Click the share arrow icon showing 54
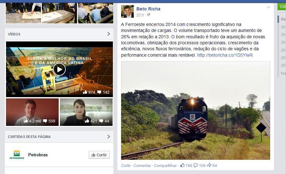 click(x=209, y=165)
